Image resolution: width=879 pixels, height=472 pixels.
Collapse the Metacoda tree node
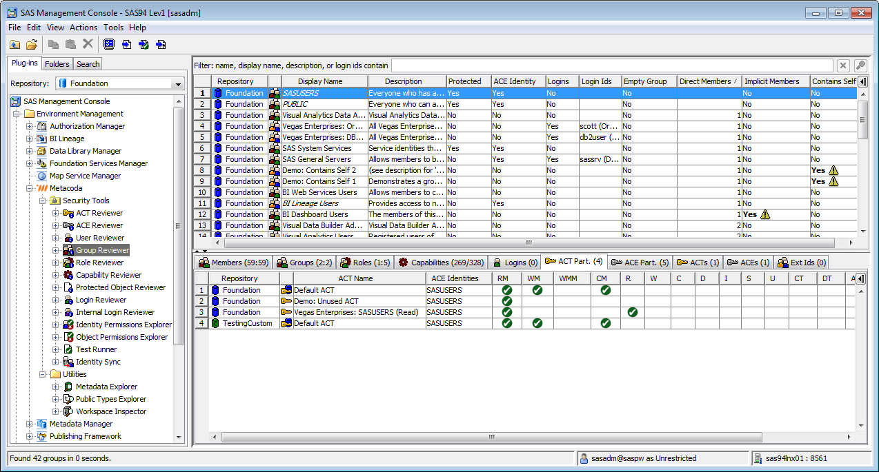30,188
